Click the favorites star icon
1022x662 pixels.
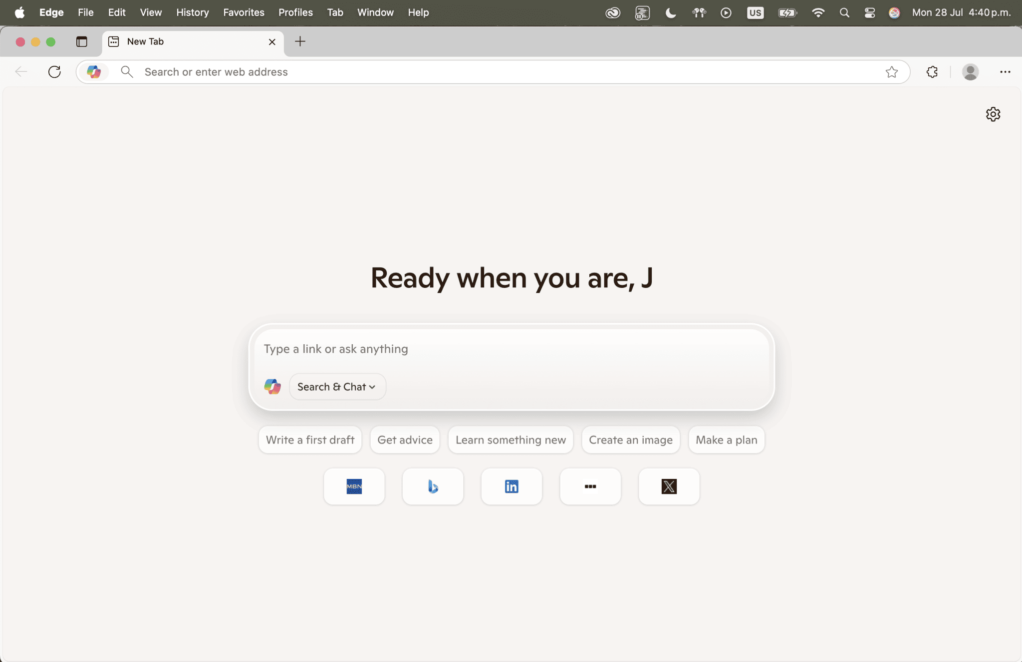892,72
